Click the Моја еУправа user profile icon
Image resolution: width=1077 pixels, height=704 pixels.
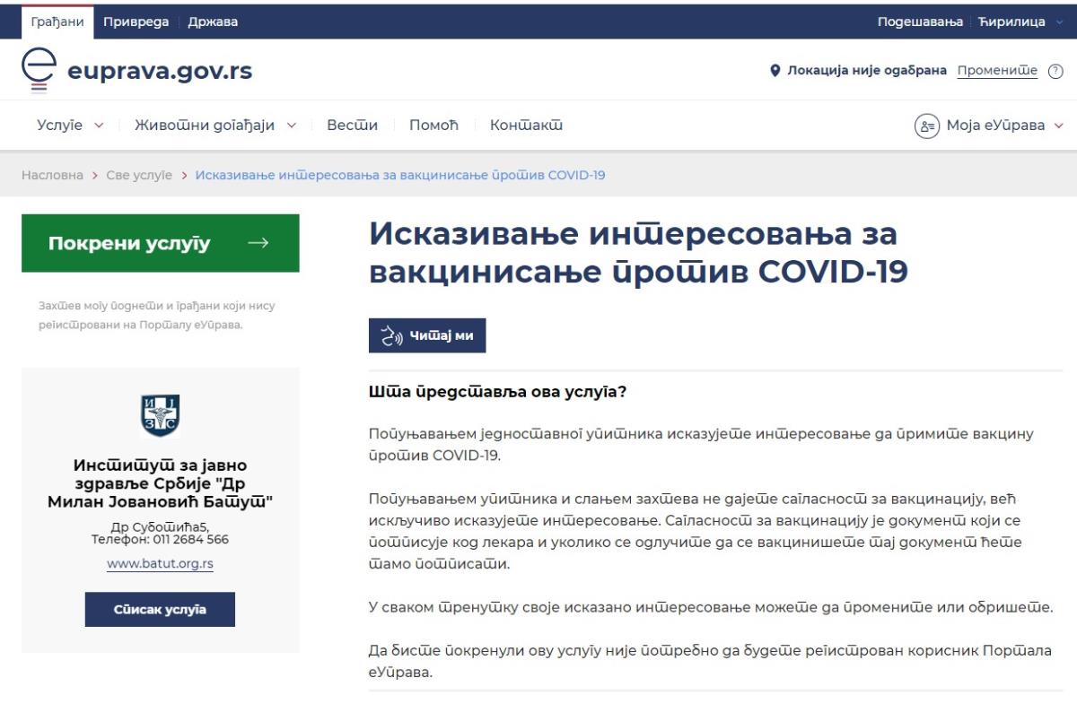926,126
